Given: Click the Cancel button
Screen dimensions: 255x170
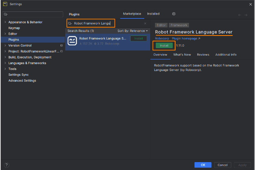Looking at the screenshot, I should pos(223,165).
